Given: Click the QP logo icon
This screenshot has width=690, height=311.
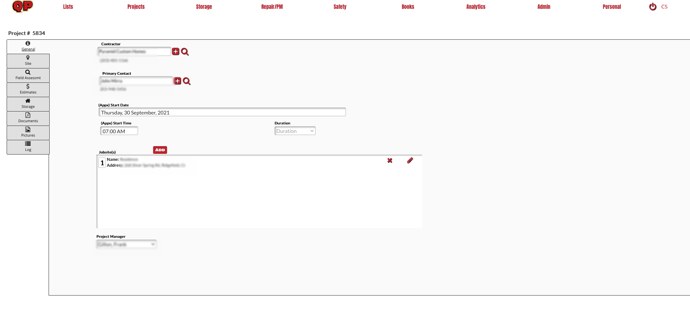Looking at the screenshot, I should [x=22, y=6].
